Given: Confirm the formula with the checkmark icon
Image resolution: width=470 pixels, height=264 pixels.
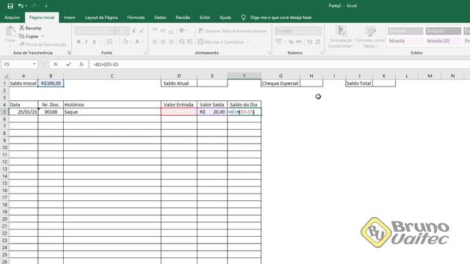Looking at the screenshot, I should pos(68,65).
